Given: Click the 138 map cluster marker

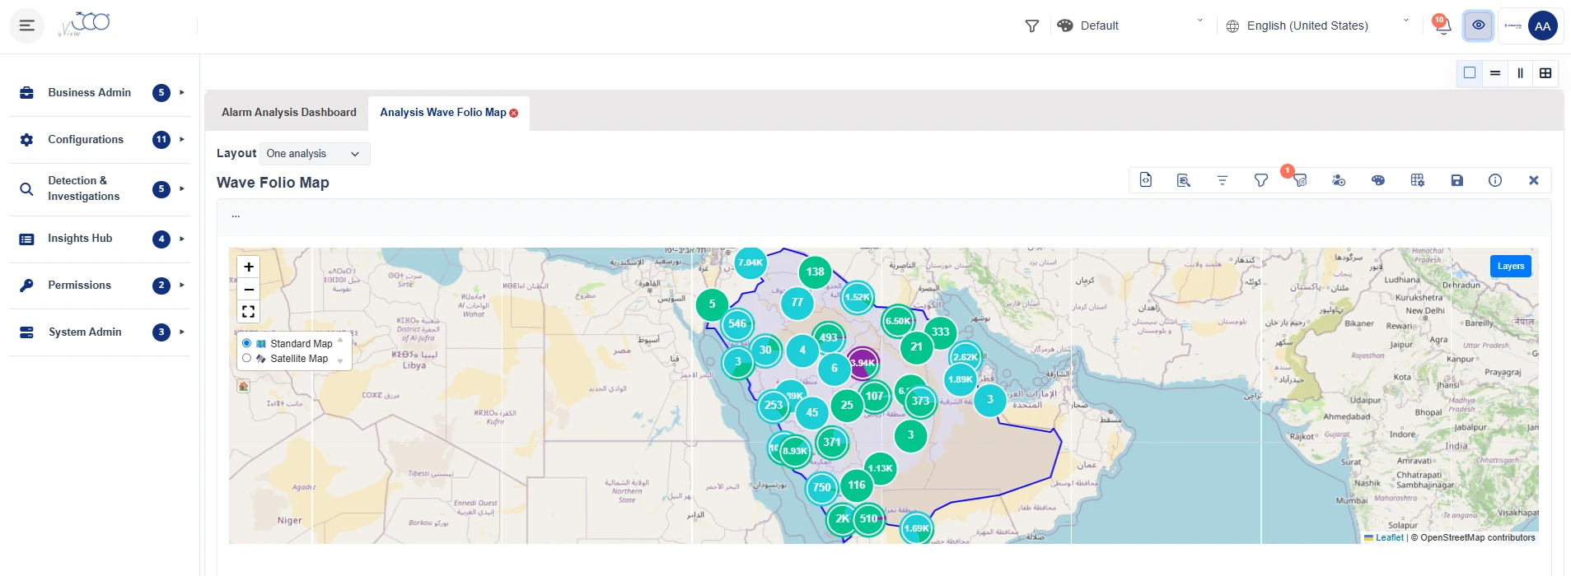Looking at the screenshot, I should click(x=815, y=272).
